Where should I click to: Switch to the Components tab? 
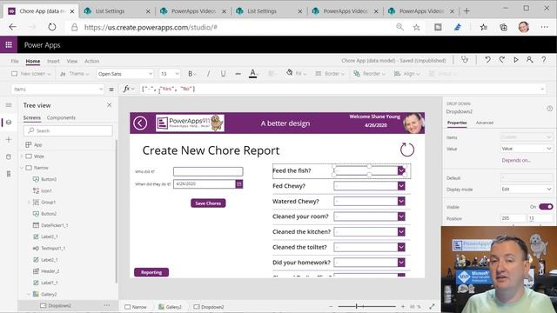pos(61,117)
